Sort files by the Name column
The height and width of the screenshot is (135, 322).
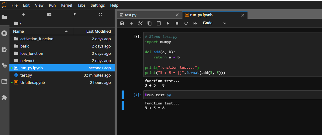41,31
